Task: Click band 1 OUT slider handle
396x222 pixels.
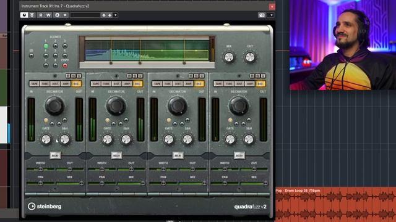Action: point(70,169)
